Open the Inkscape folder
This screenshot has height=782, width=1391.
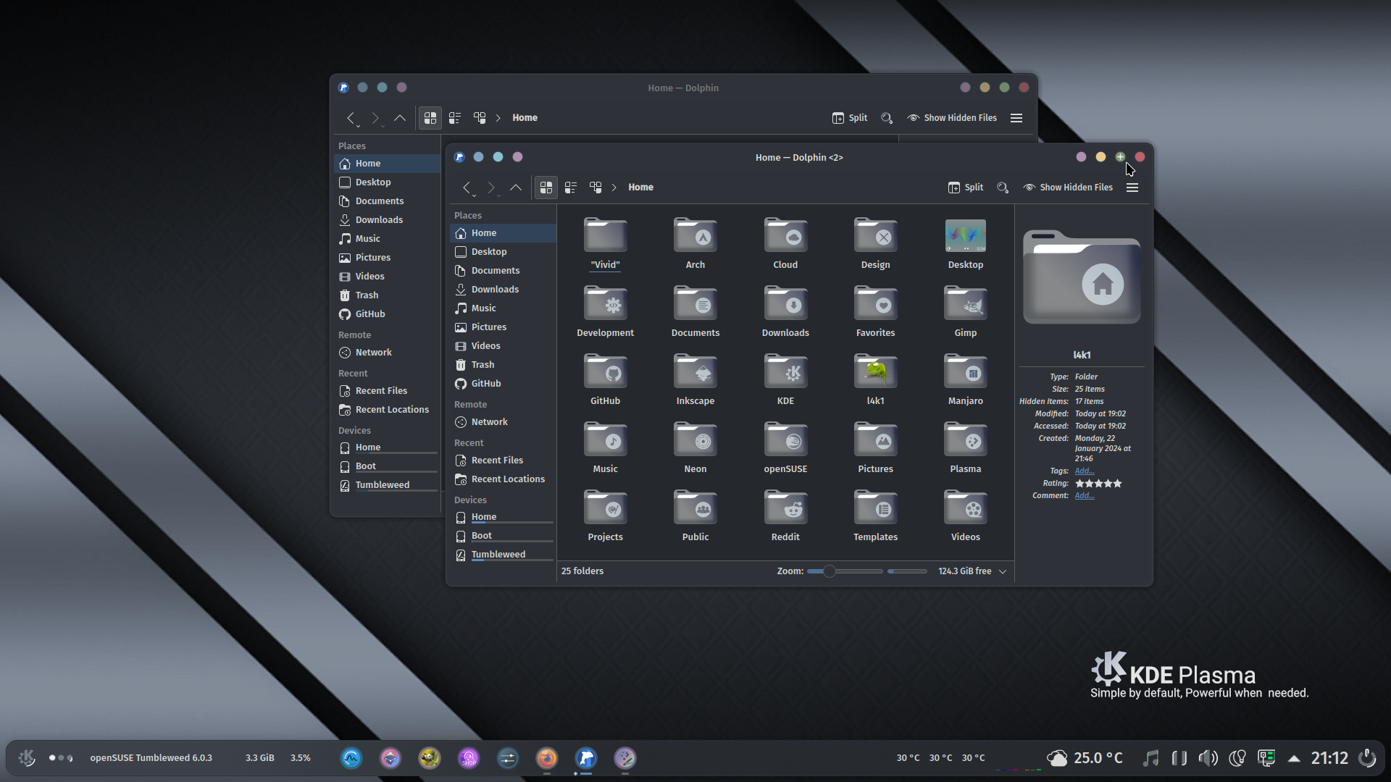tap(695, 379)
